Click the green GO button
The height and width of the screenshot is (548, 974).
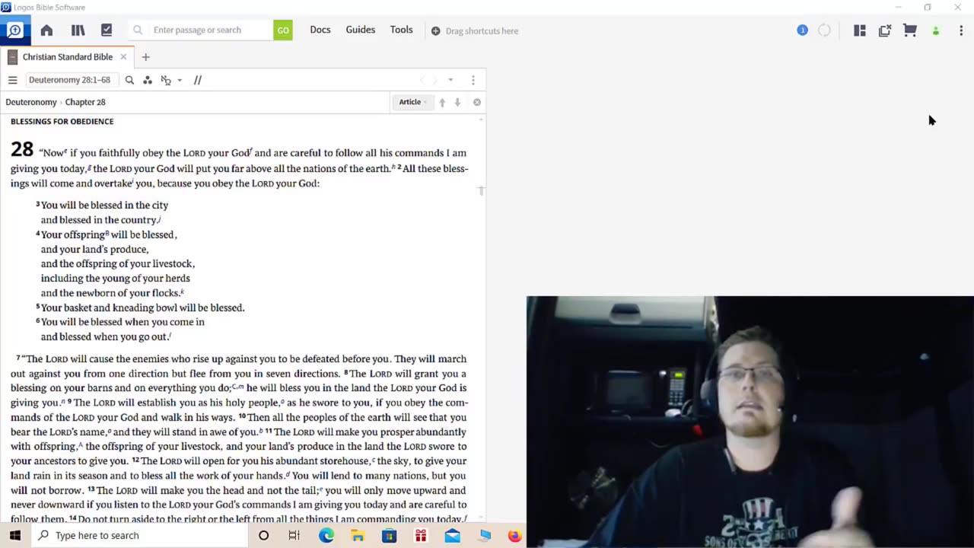click(x=283, y=30)
